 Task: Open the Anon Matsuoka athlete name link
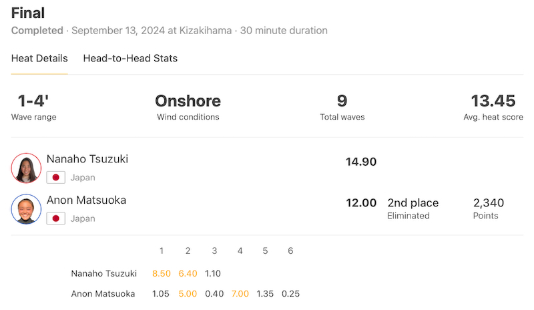click(x=86, y=200)
